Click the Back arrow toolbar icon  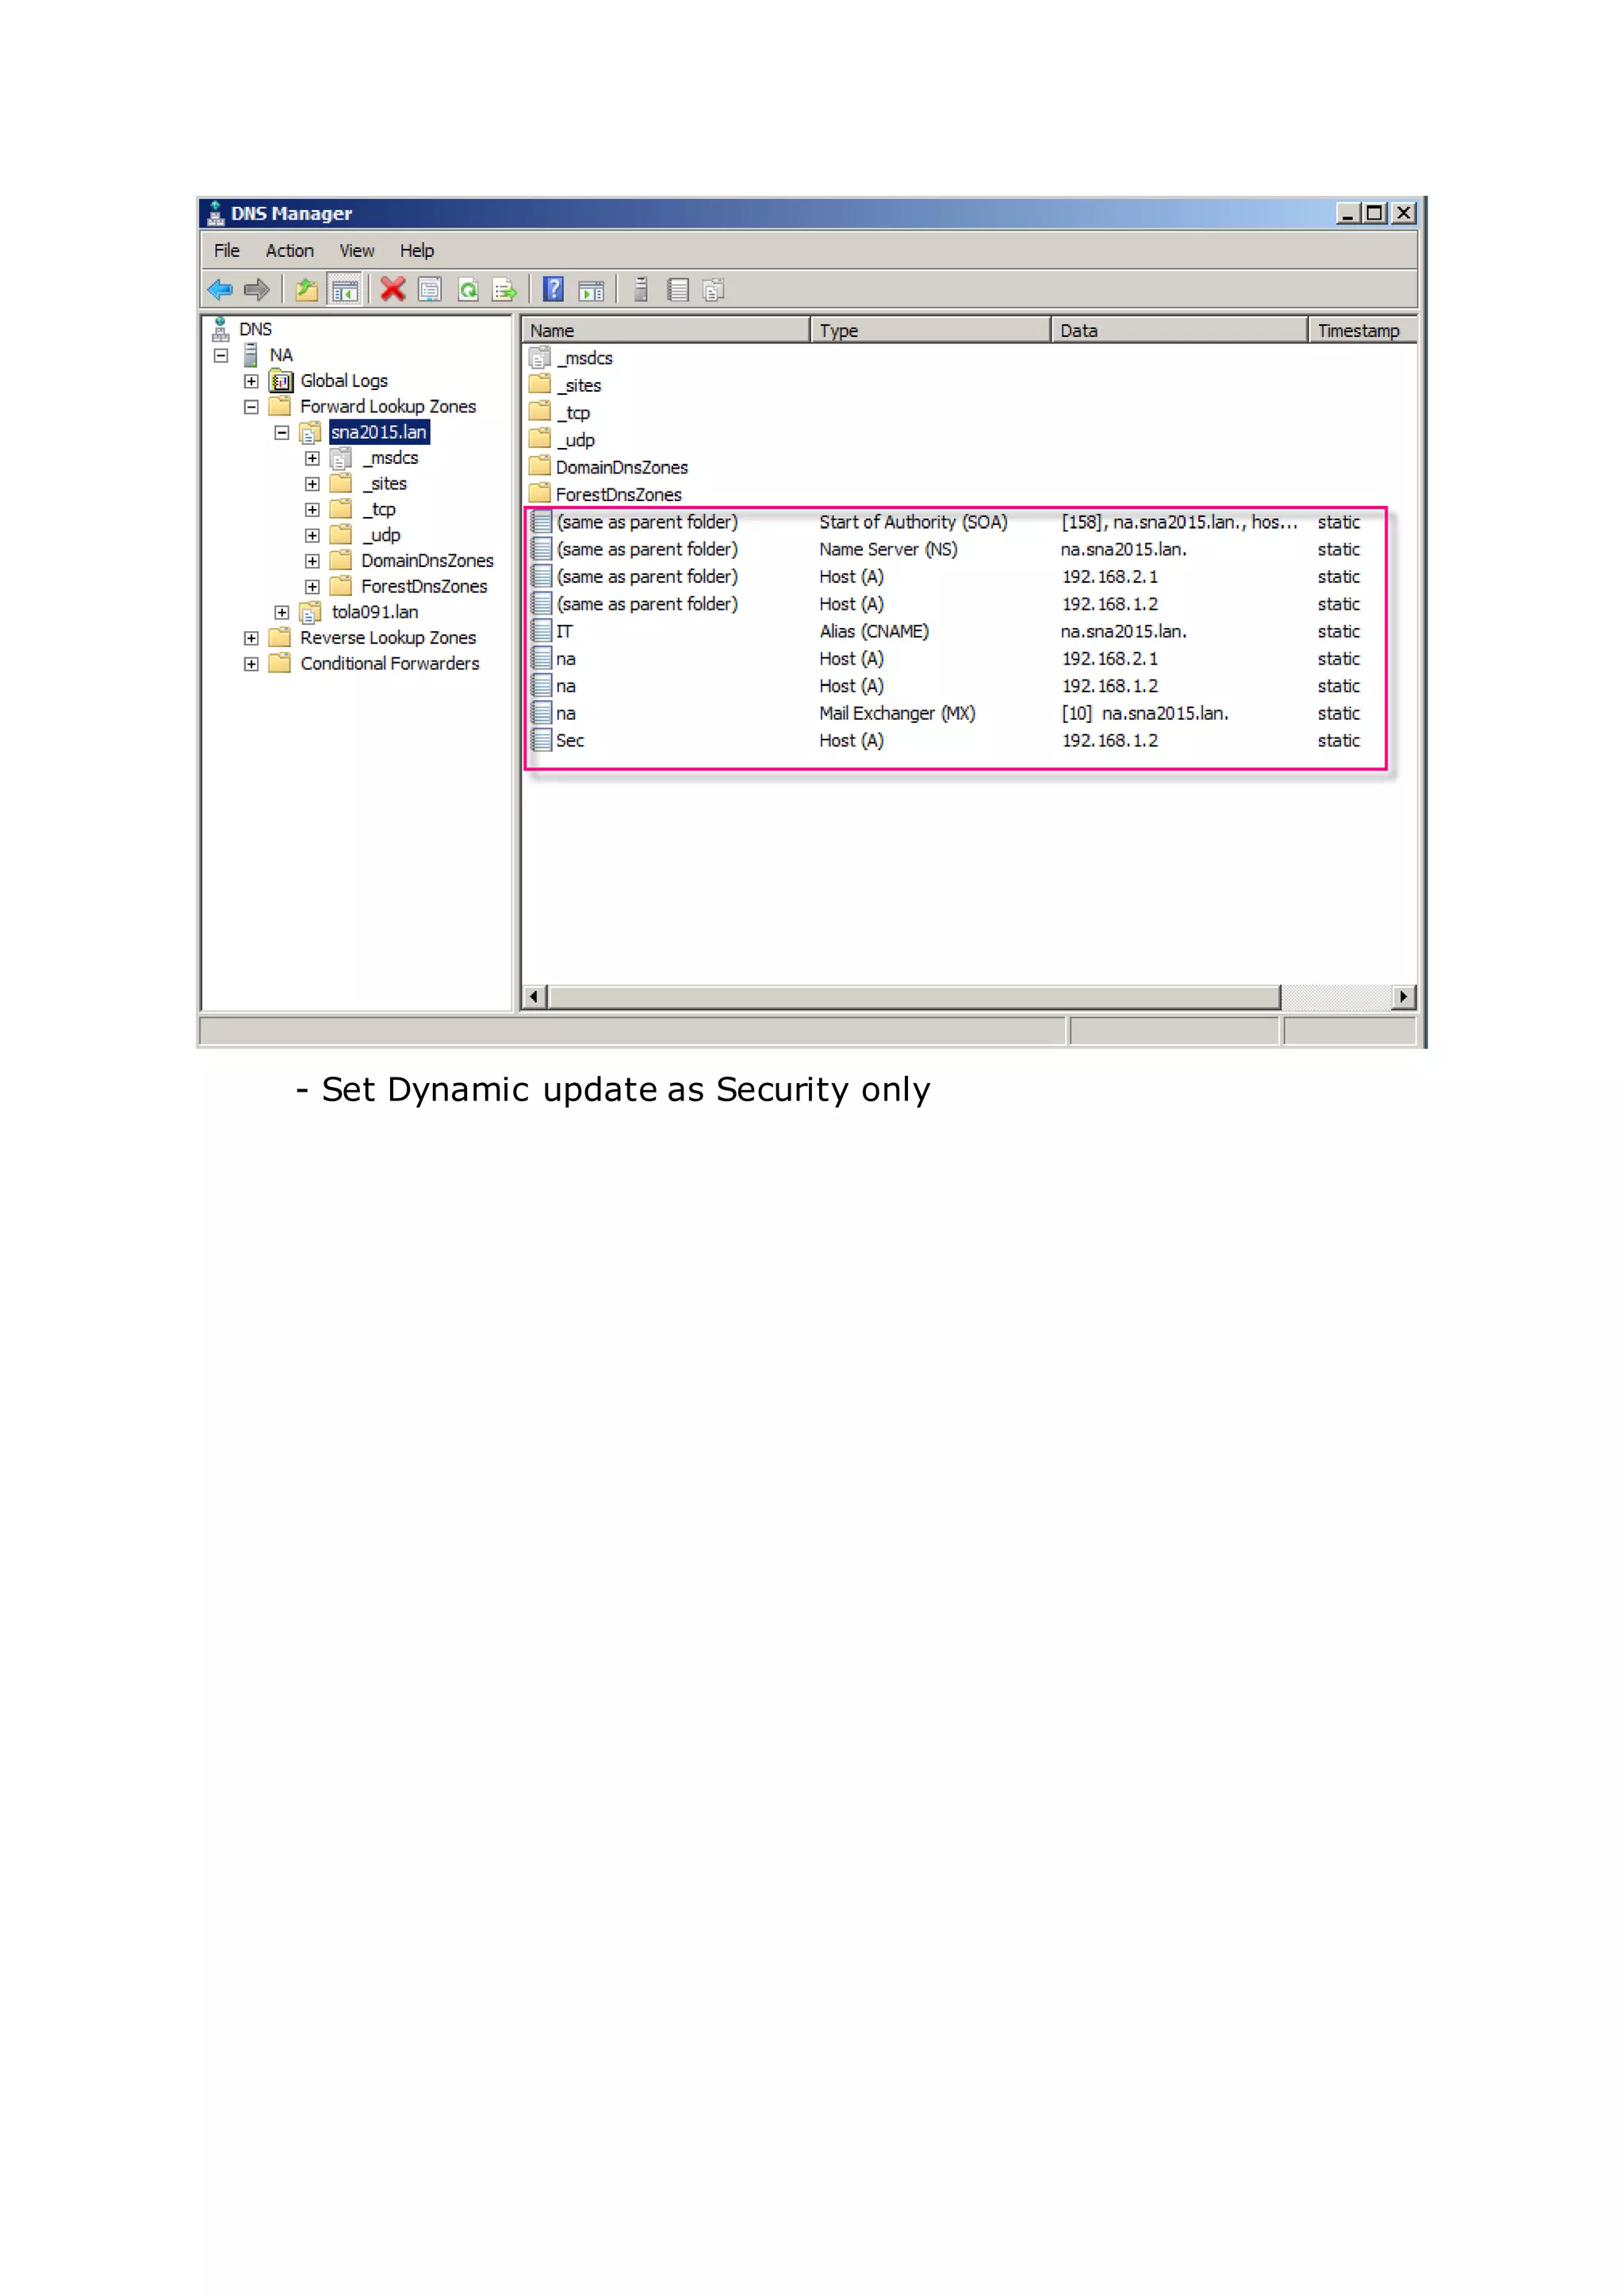point(220,290)
